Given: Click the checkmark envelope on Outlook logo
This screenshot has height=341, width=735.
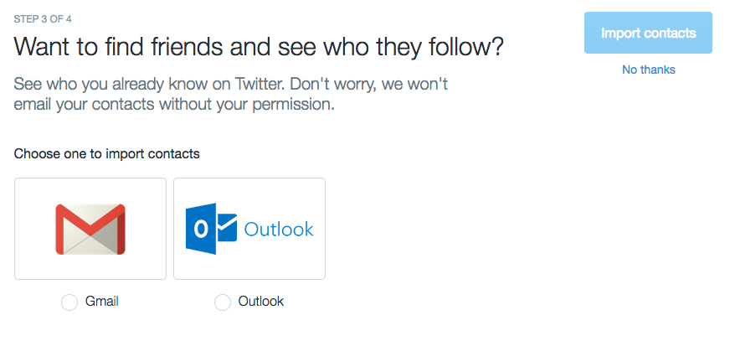Looking at the screenshot, I should 227,228.
